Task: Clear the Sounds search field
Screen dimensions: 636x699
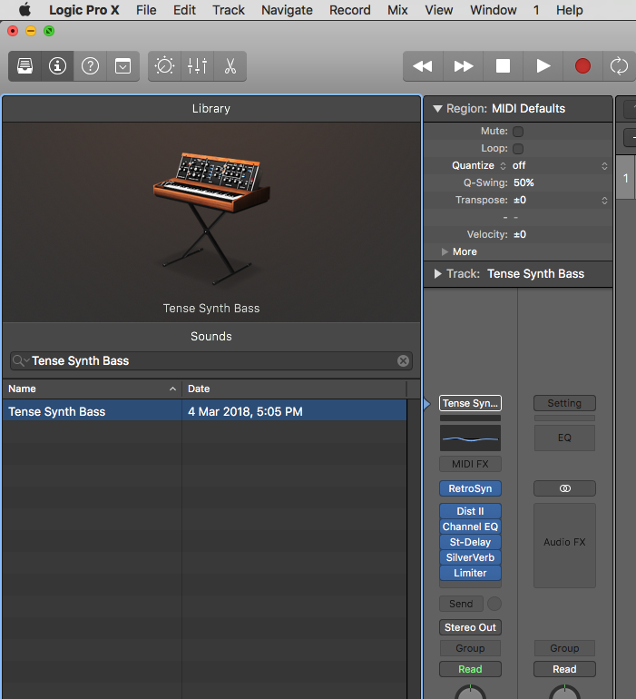Action: pyautogui.click(x=403, y=360)
